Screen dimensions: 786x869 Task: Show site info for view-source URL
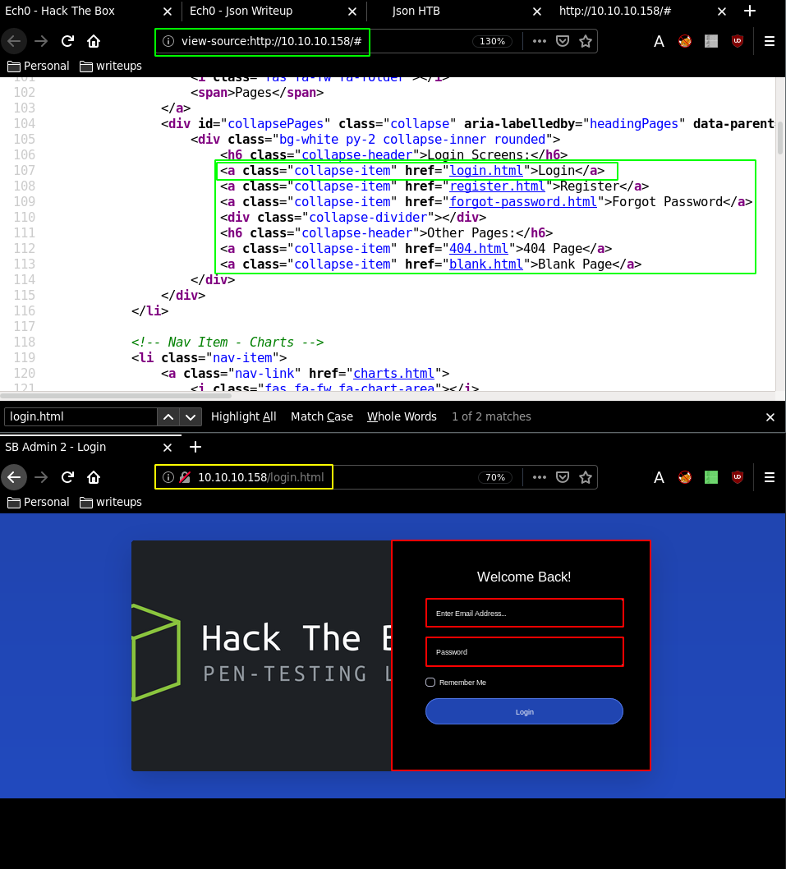tap(168, 41)
